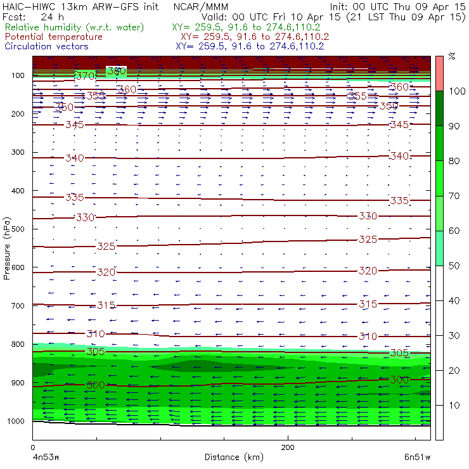The height and width of the screenshot is (469, 469).
Task: Click the 80-90% green colorbar swatch
Action: coord(439,143)
